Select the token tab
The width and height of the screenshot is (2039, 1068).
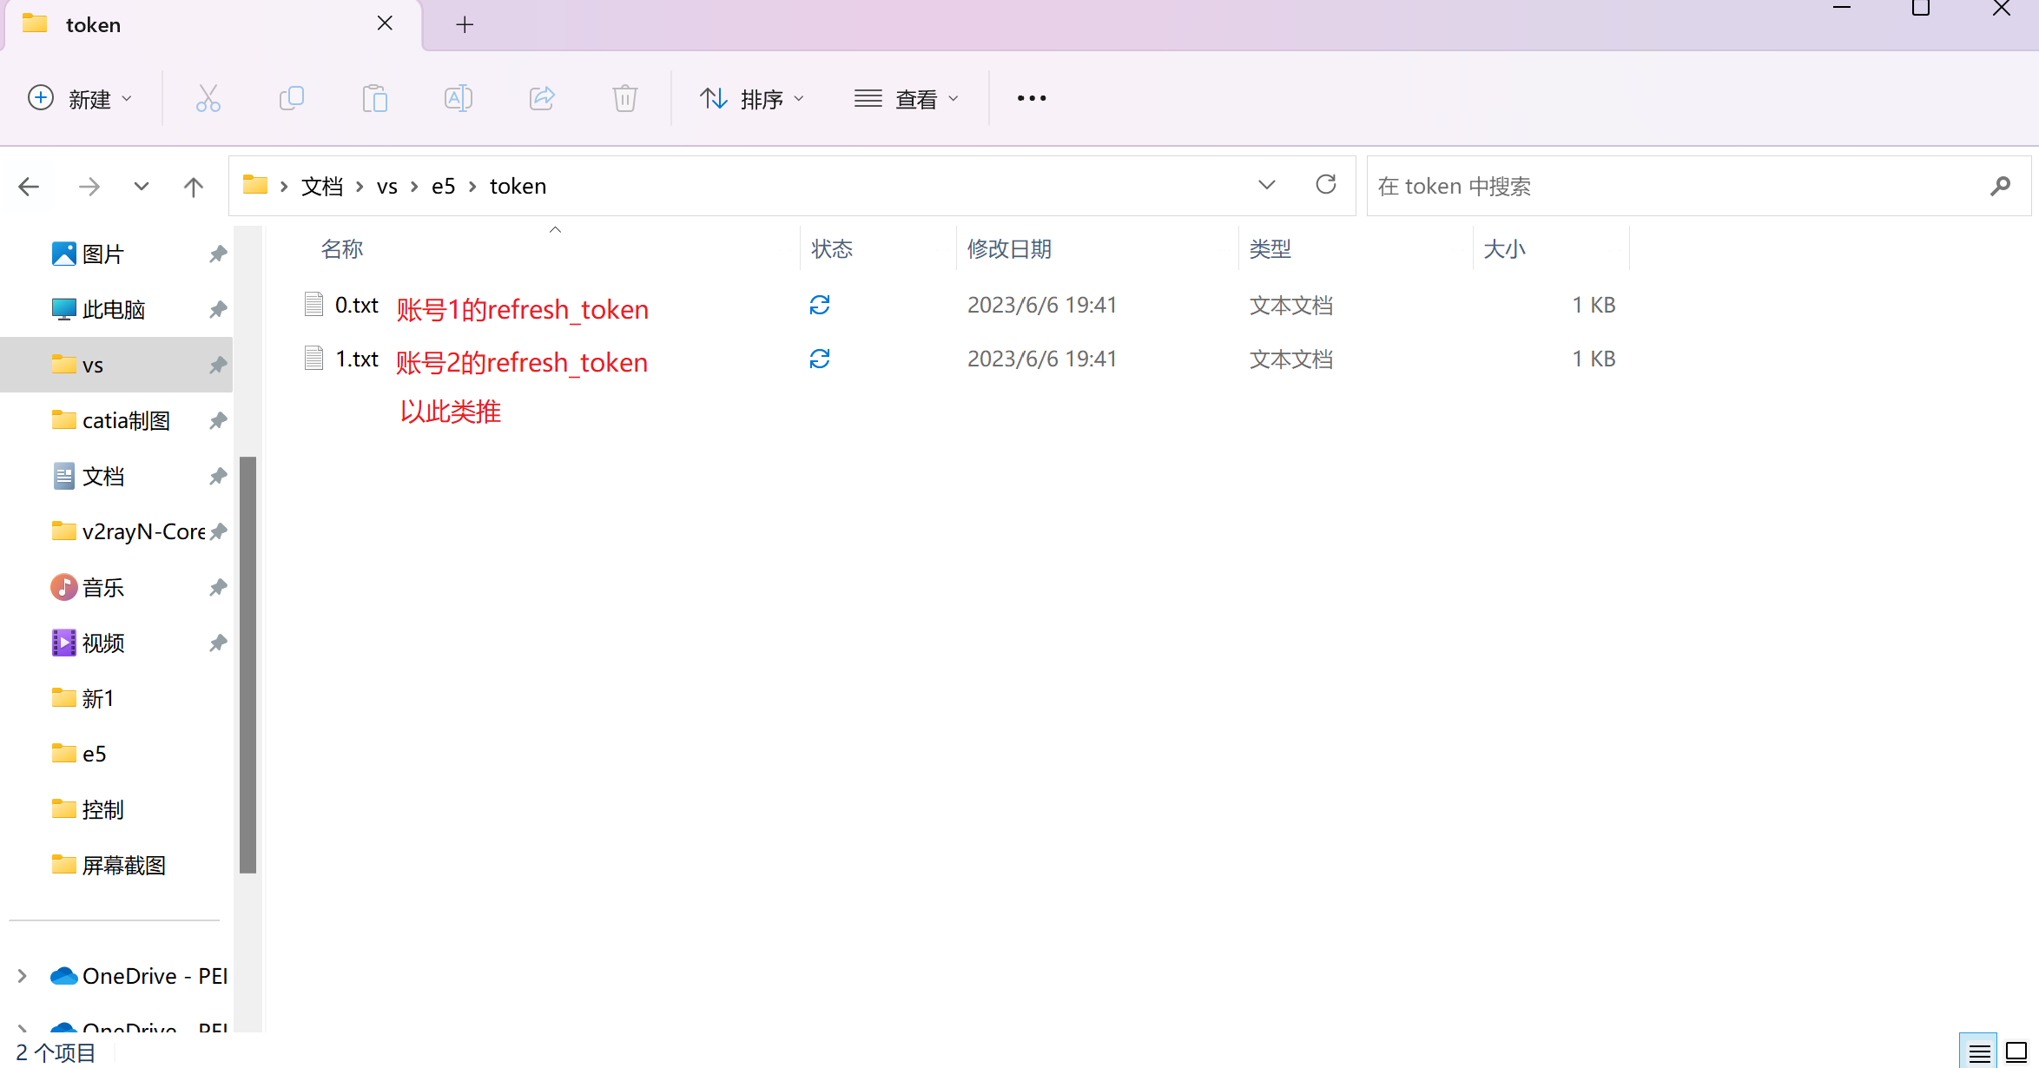click(214, 25)
